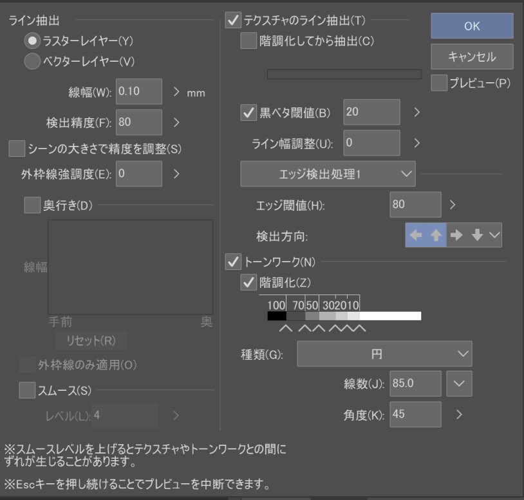This screenshot has height=500, width=524.
Task: Click the highlighted up arrow detection direction
Action: [436, 235]
